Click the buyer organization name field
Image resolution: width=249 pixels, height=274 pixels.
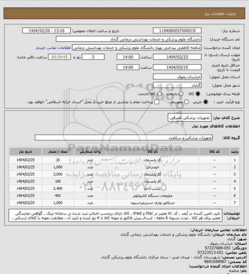point(128,39)
